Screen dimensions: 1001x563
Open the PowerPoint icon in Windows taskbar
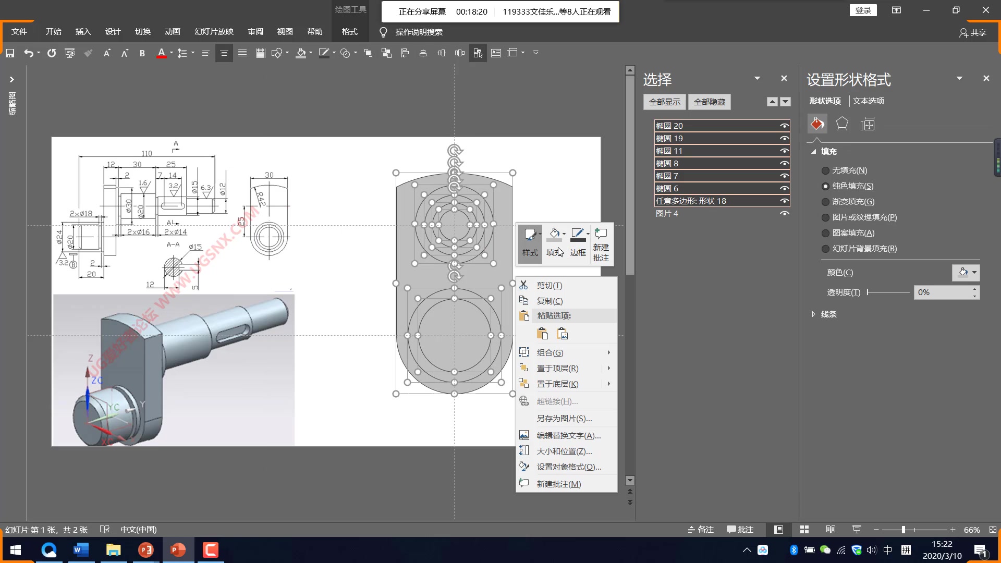[178, 550]
